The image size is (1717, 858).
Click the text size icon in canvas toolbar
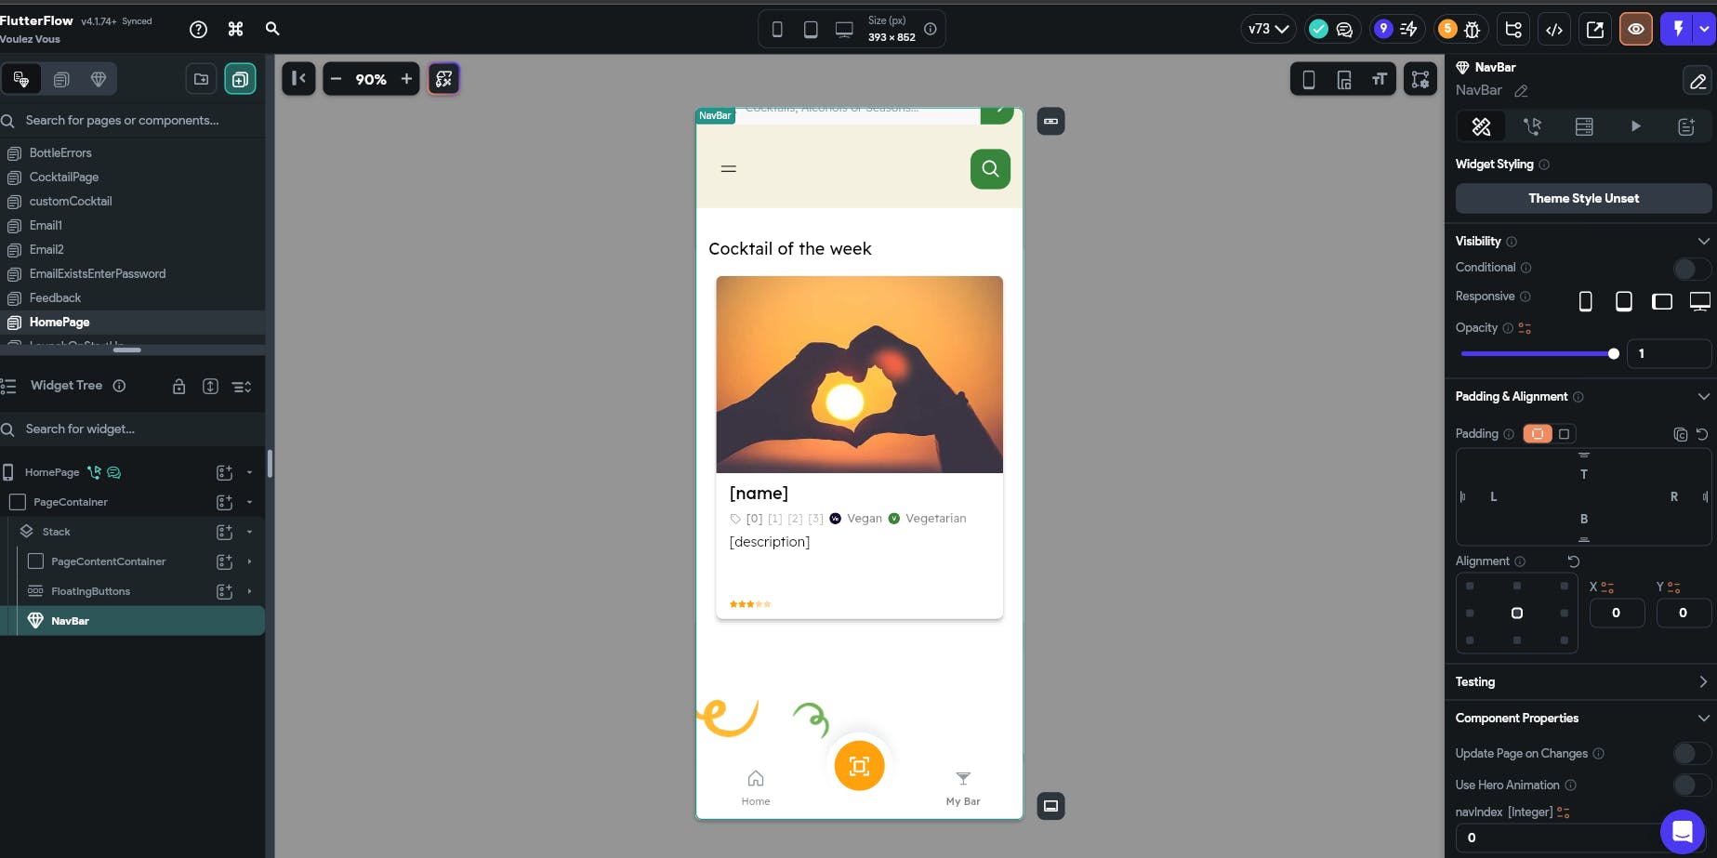point(1380,79)
